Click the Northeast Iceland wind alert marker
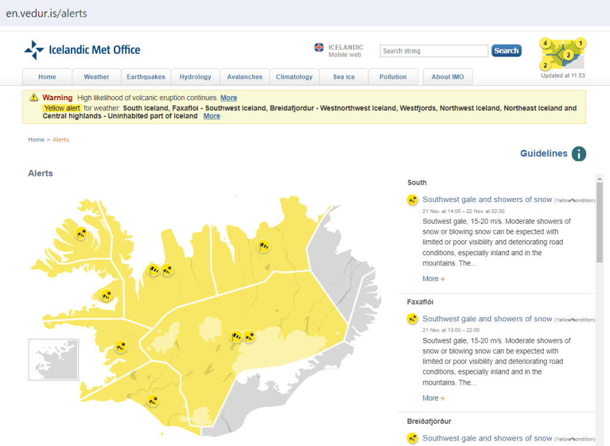Image resolution: width=610 pixels, height=446 pixels. [264, 246]
